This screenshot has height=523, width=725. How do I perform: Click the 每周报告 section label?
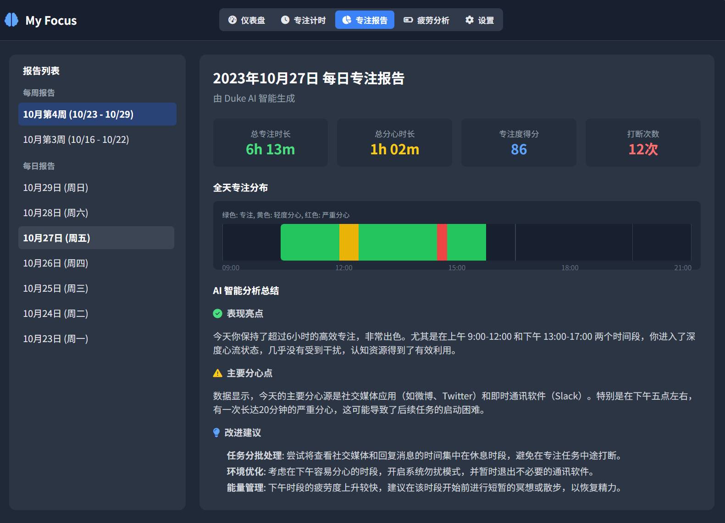coord(39,93)
